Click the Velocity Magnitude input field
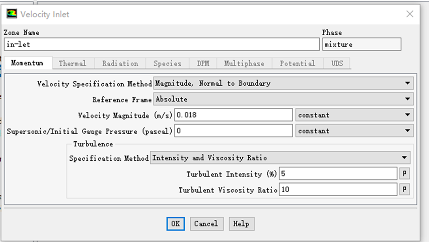The width and height of the screenshot is (429, 242). tap(233, 115)
